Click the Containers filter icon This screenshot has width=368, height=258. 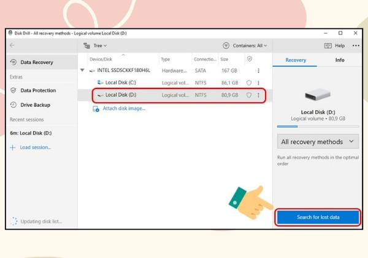click(x=226, y=45)
